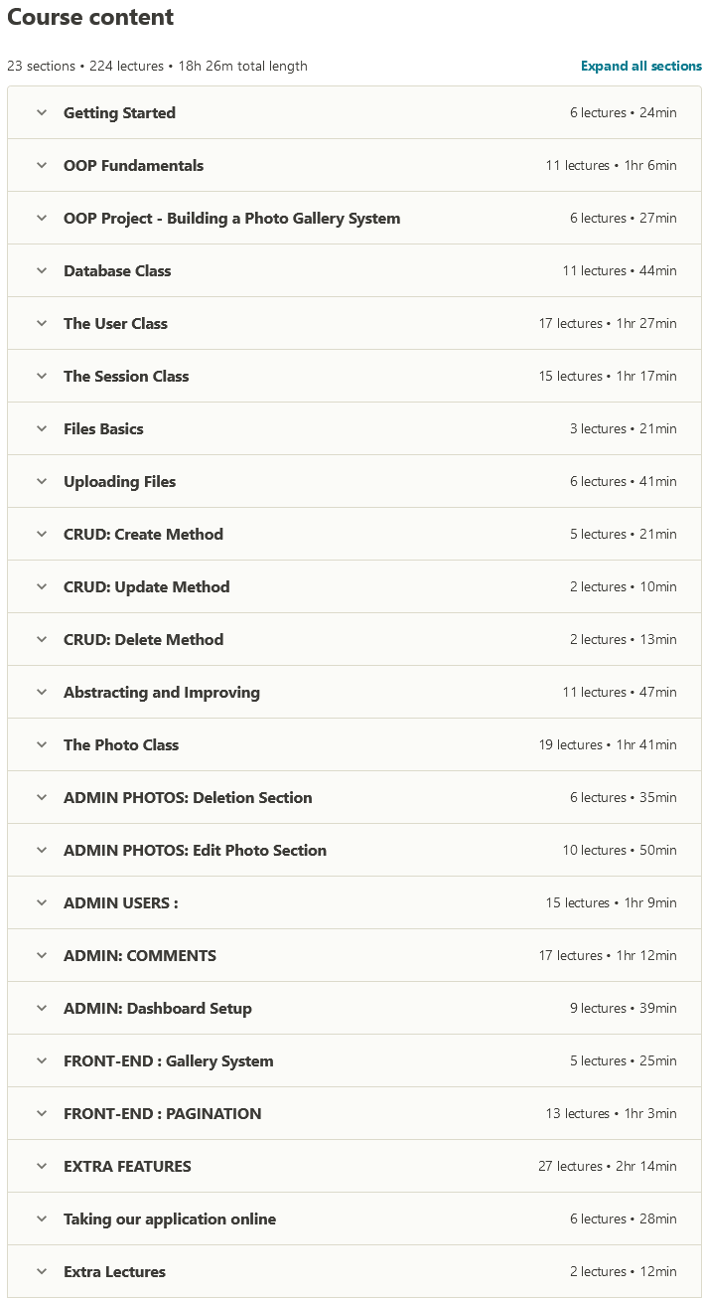Image resolution: width=705 pixels, height=1299 pixels.
Task: Open ADMIN PHOTOS: Deletion Section row
Action: point(188,798)
